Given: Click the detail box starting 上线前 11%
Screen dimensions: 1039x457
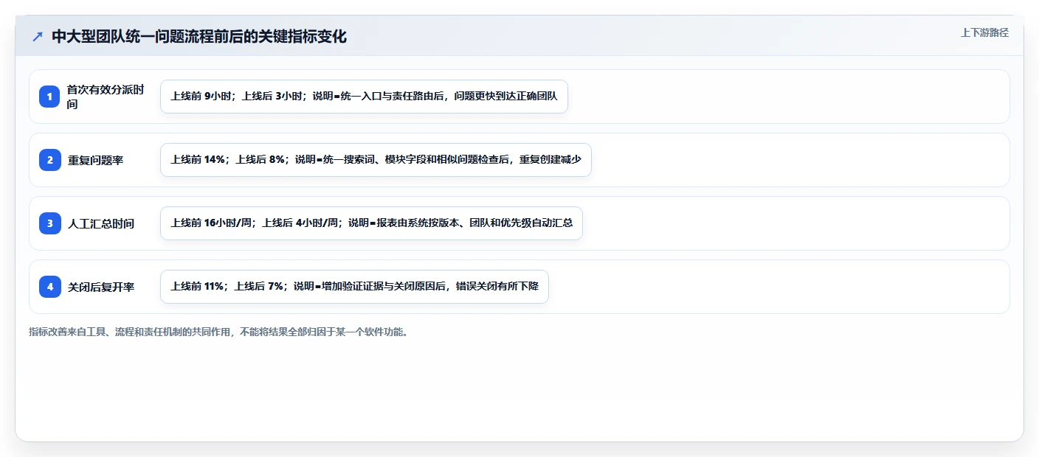Looking at the screenshot, I should tap(354, 287).
